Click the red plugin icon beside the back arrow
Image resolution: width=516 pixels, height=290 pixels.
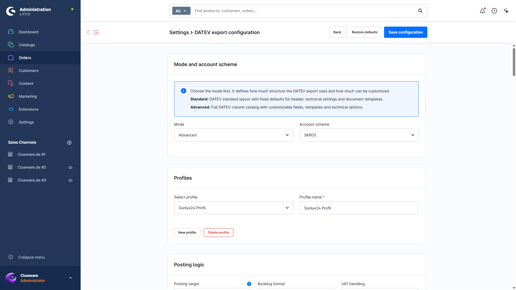pyautogui.click(x=96, y=32)
